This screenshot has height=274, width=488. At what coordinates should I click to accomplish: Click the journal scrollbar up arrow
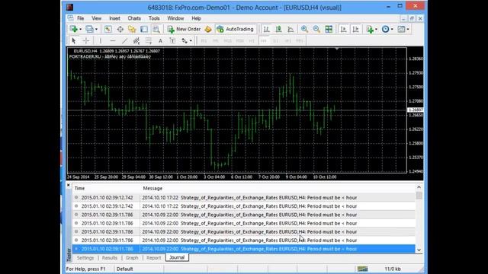pos(419,187)
